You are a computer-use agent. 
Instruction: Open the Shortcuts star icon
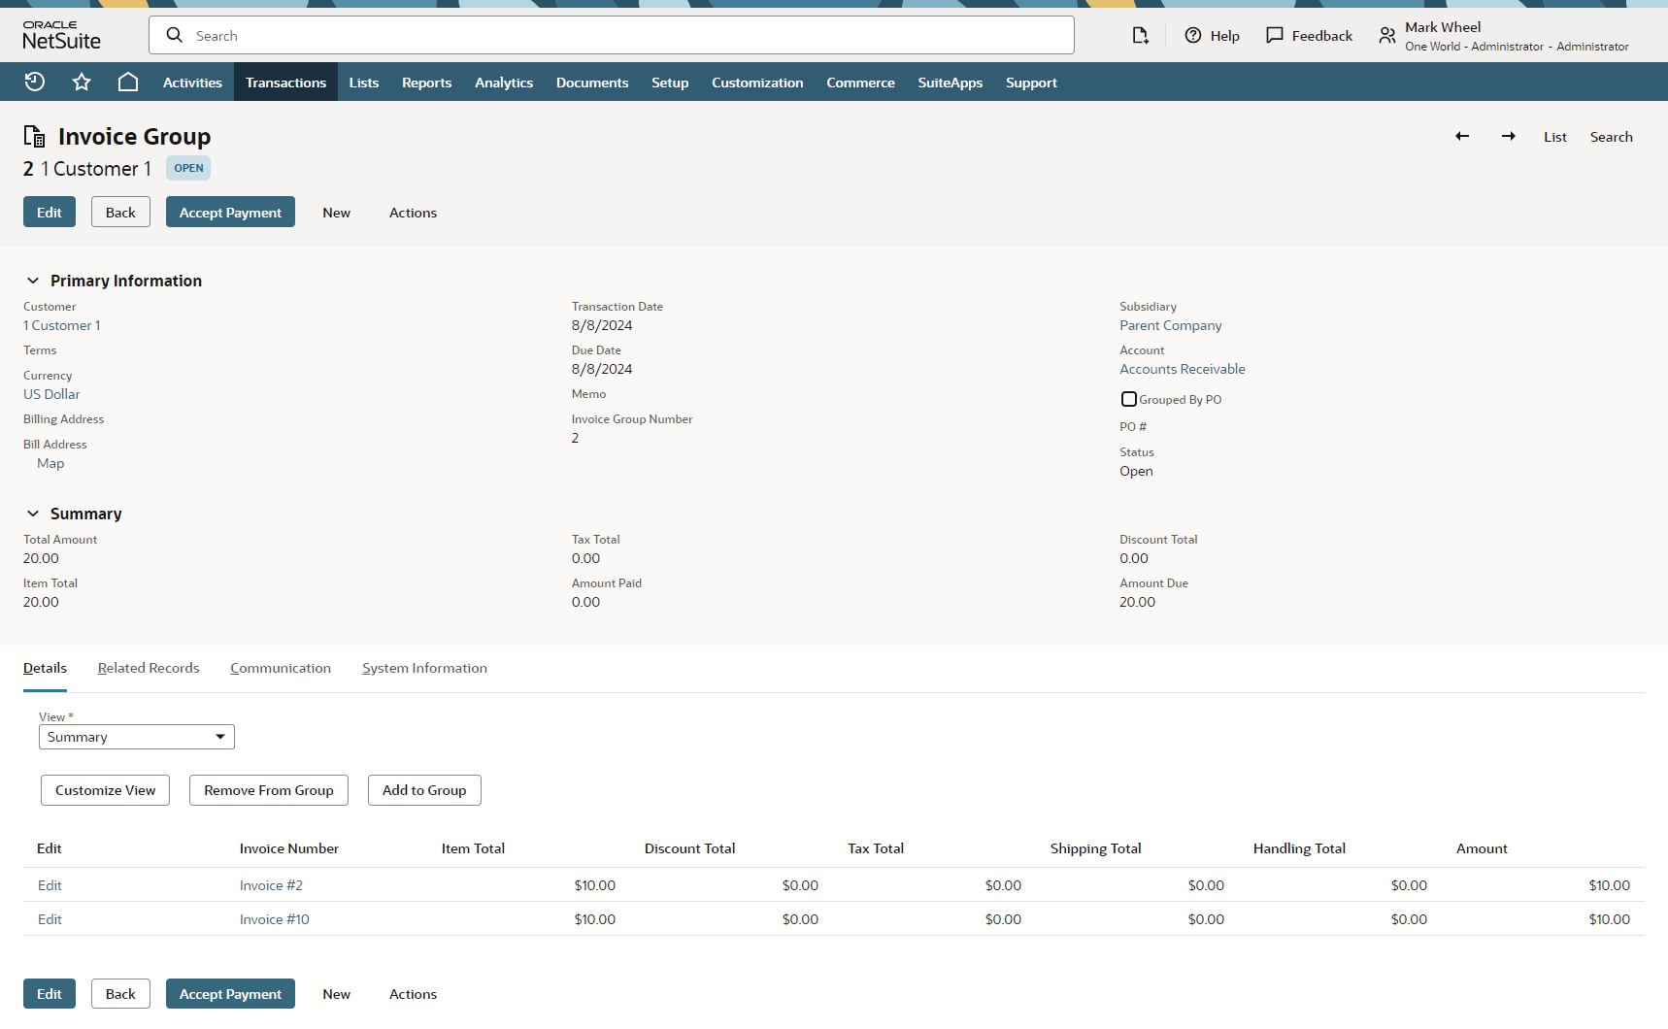tap(82, 82)
